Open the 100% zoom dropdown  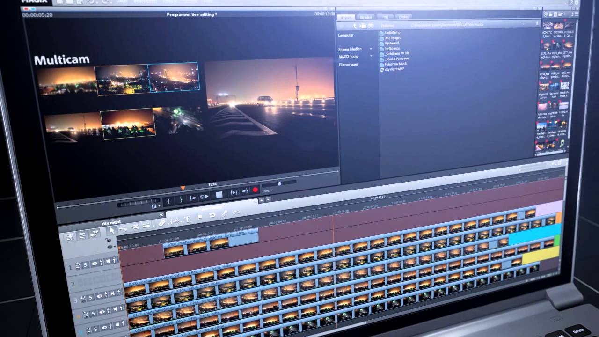tap(267, 191)
